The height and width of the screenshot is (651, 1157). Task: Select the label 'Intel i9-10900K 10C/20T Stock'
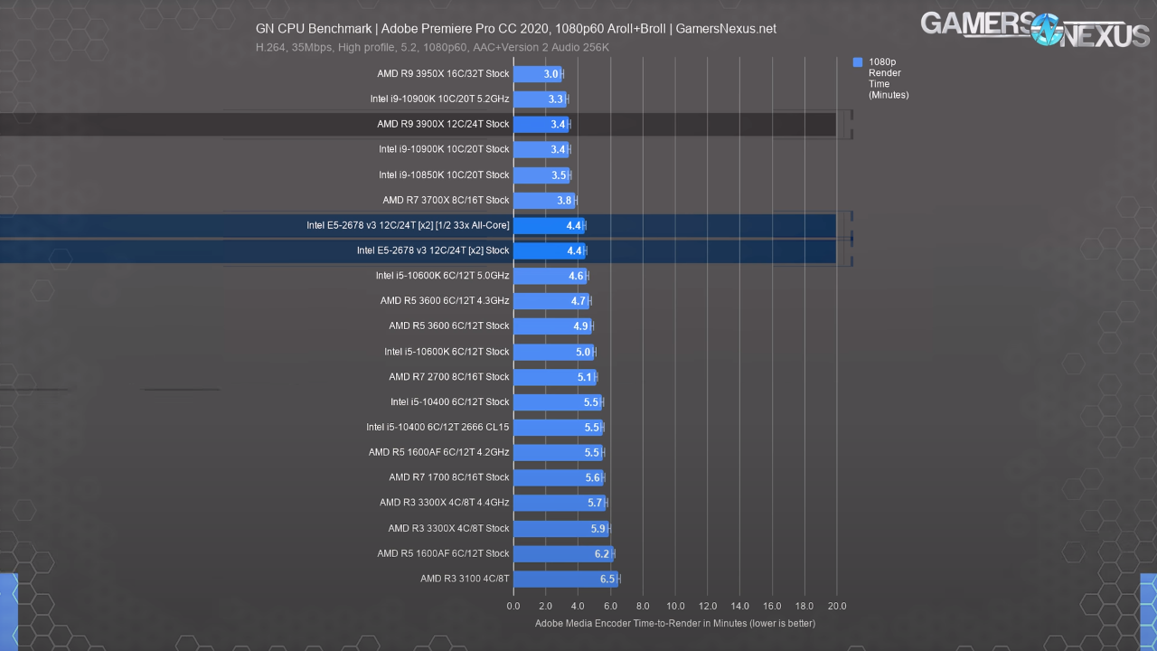444,149
